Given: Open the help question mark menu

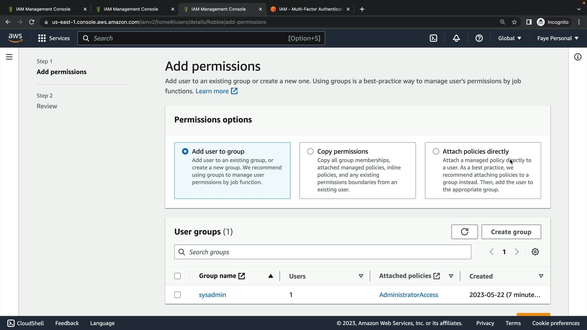Looking at the screenshot, I should pos(479,38).
